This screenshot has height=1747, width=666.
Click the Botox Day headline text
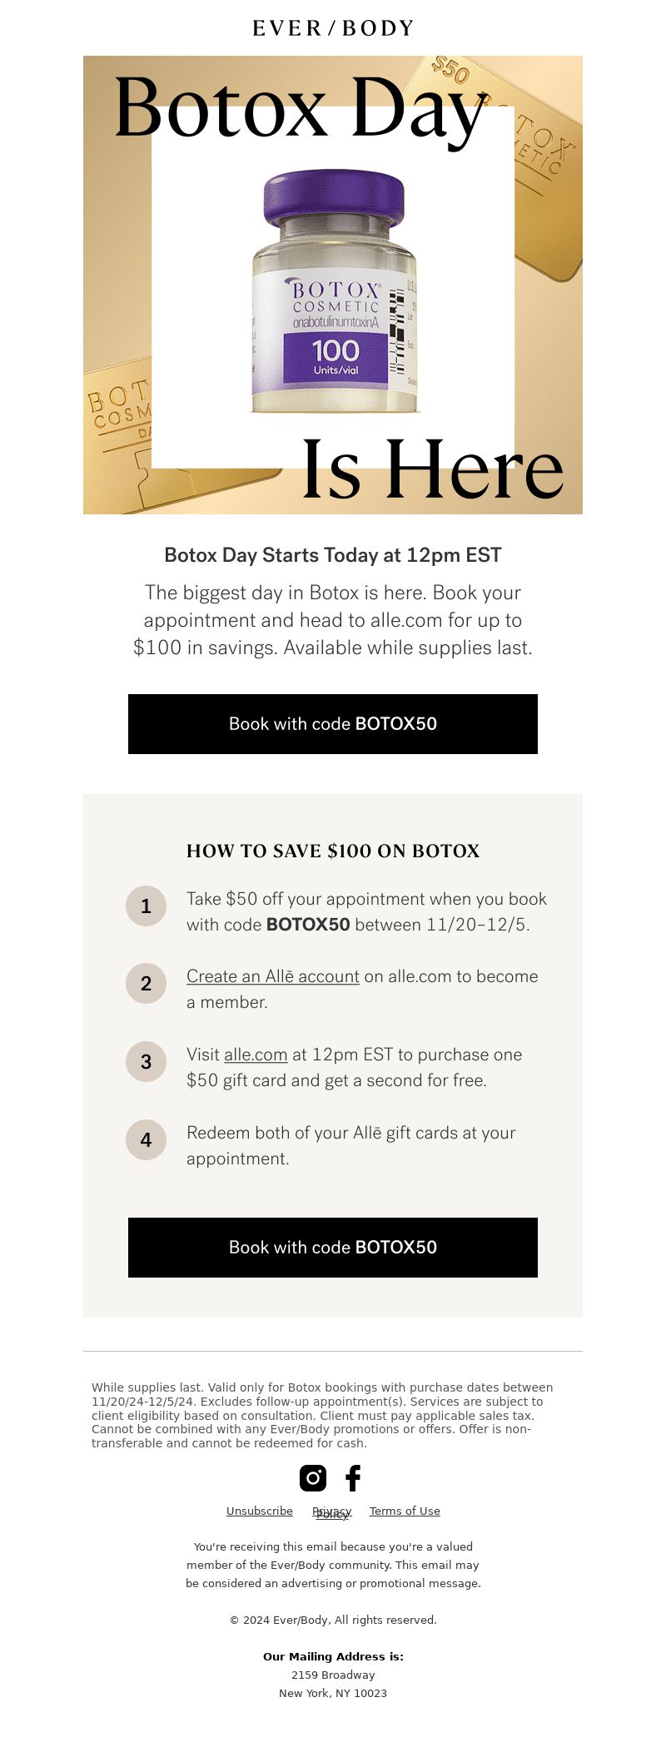(x=300, y=110)
